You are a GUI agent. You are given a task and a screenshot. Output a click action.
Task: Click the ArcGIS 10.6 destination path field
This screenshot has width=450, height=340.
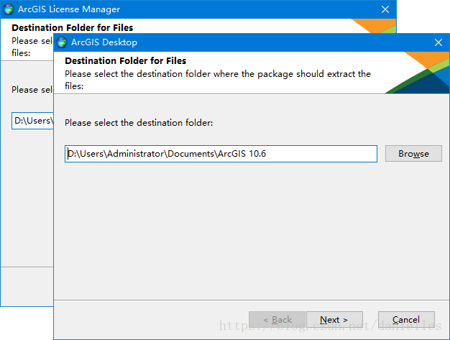tap(221, 154)
